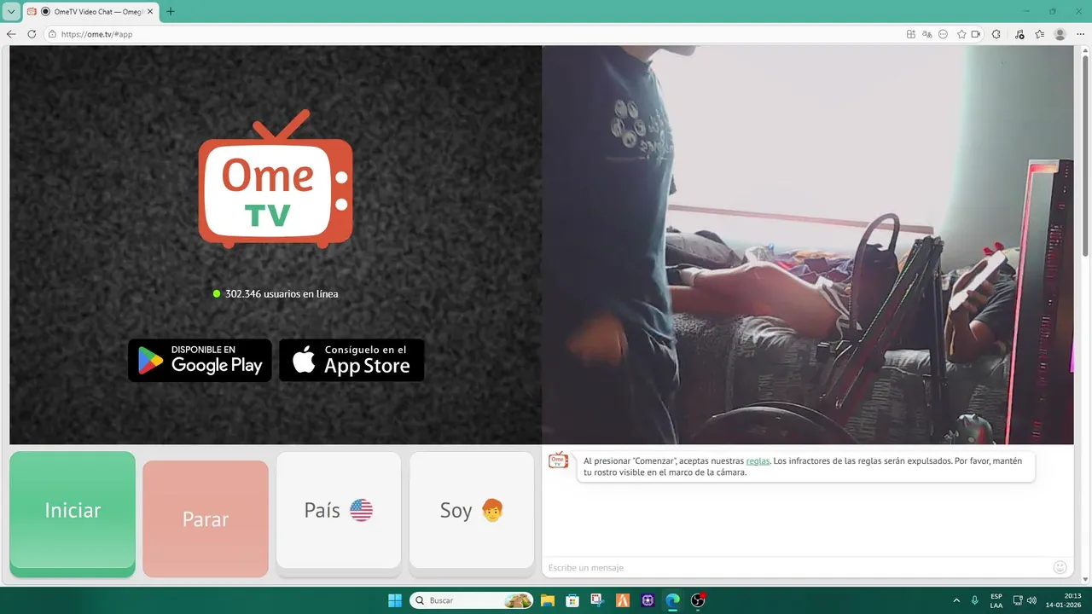
Task: Click the address bar URL
Action: click(x=96, y=34)
